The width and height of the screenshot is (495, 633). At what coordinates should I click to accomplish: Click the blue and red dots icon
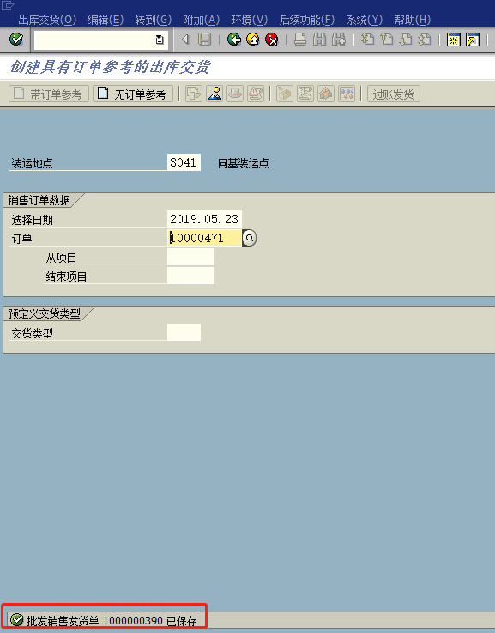347,94
